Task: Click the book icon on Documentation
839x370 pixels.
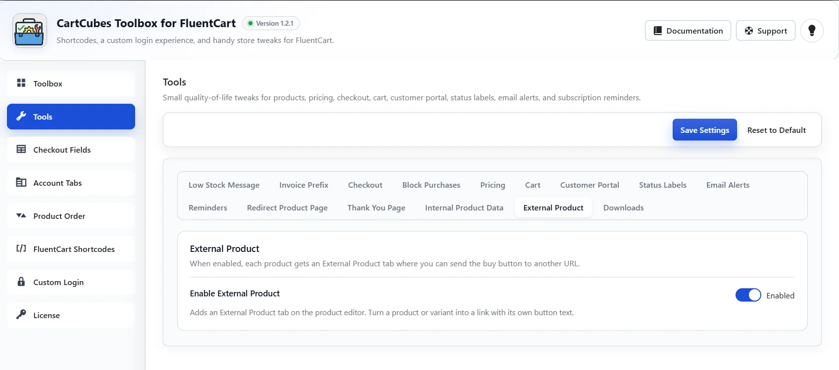Action: pyautogui.click(x=658, y=31)
